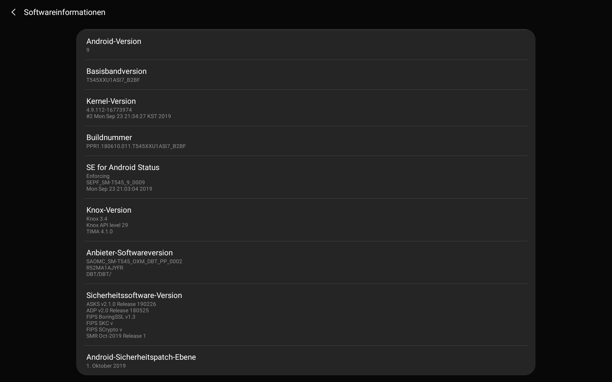The height and width of the screenshot is (382, 612).
Task: Tap the Softwareinformationen page title
Action: click(64, 12)
